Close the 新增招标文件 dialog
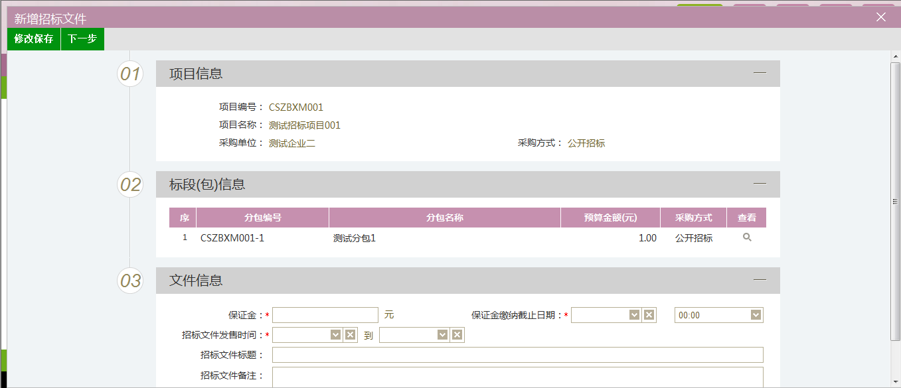 [881, 17]
